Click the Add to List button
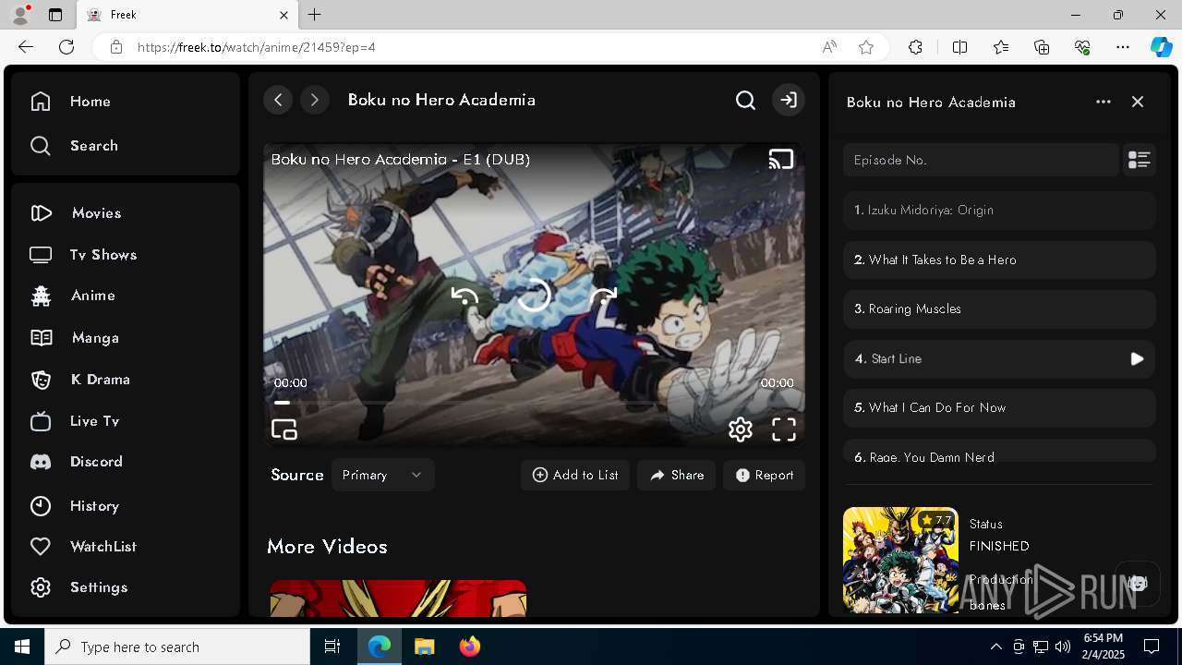Image resolution: width=1182 pixels, height=665 pixels. click(575, 475)
